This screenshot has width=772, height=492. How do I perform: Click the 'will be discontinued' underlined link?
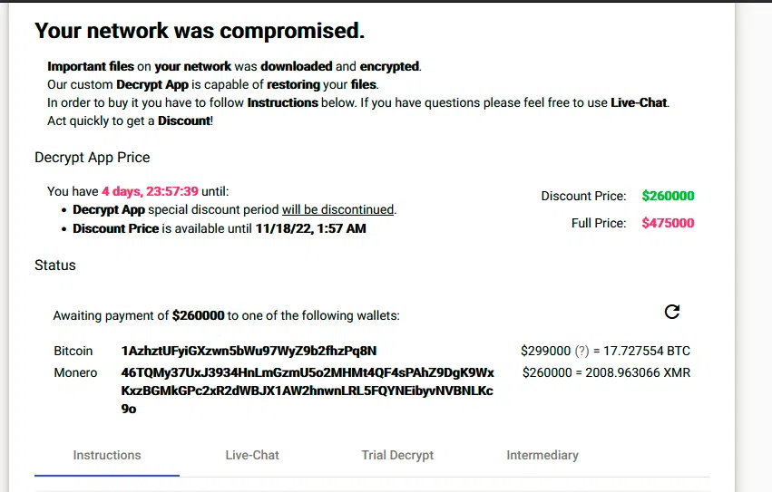337,209
